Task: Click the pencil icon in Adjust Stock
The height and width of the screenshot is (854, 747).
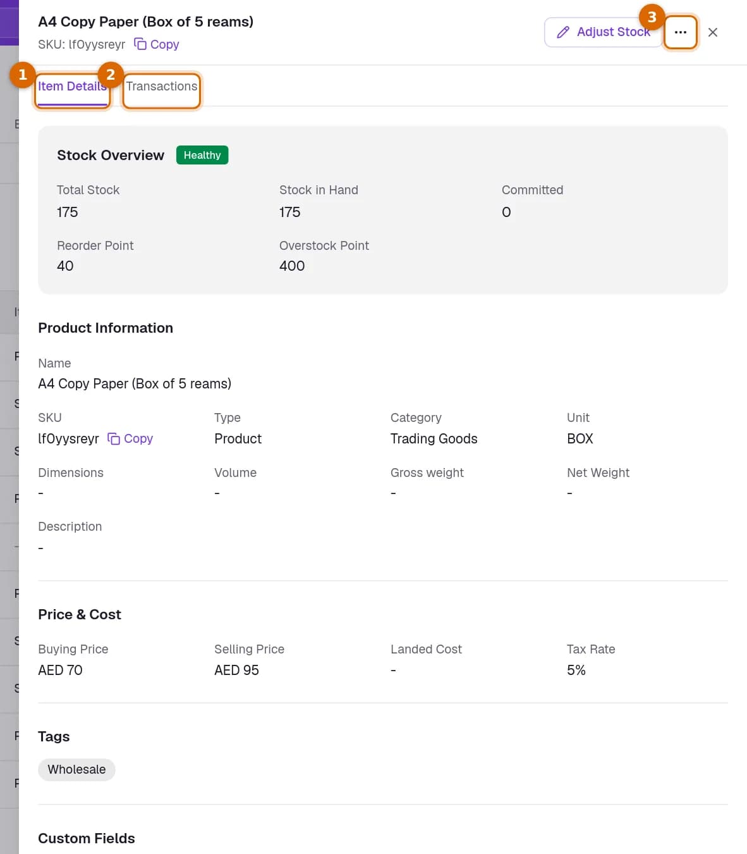Action: [x=563, y=32]
